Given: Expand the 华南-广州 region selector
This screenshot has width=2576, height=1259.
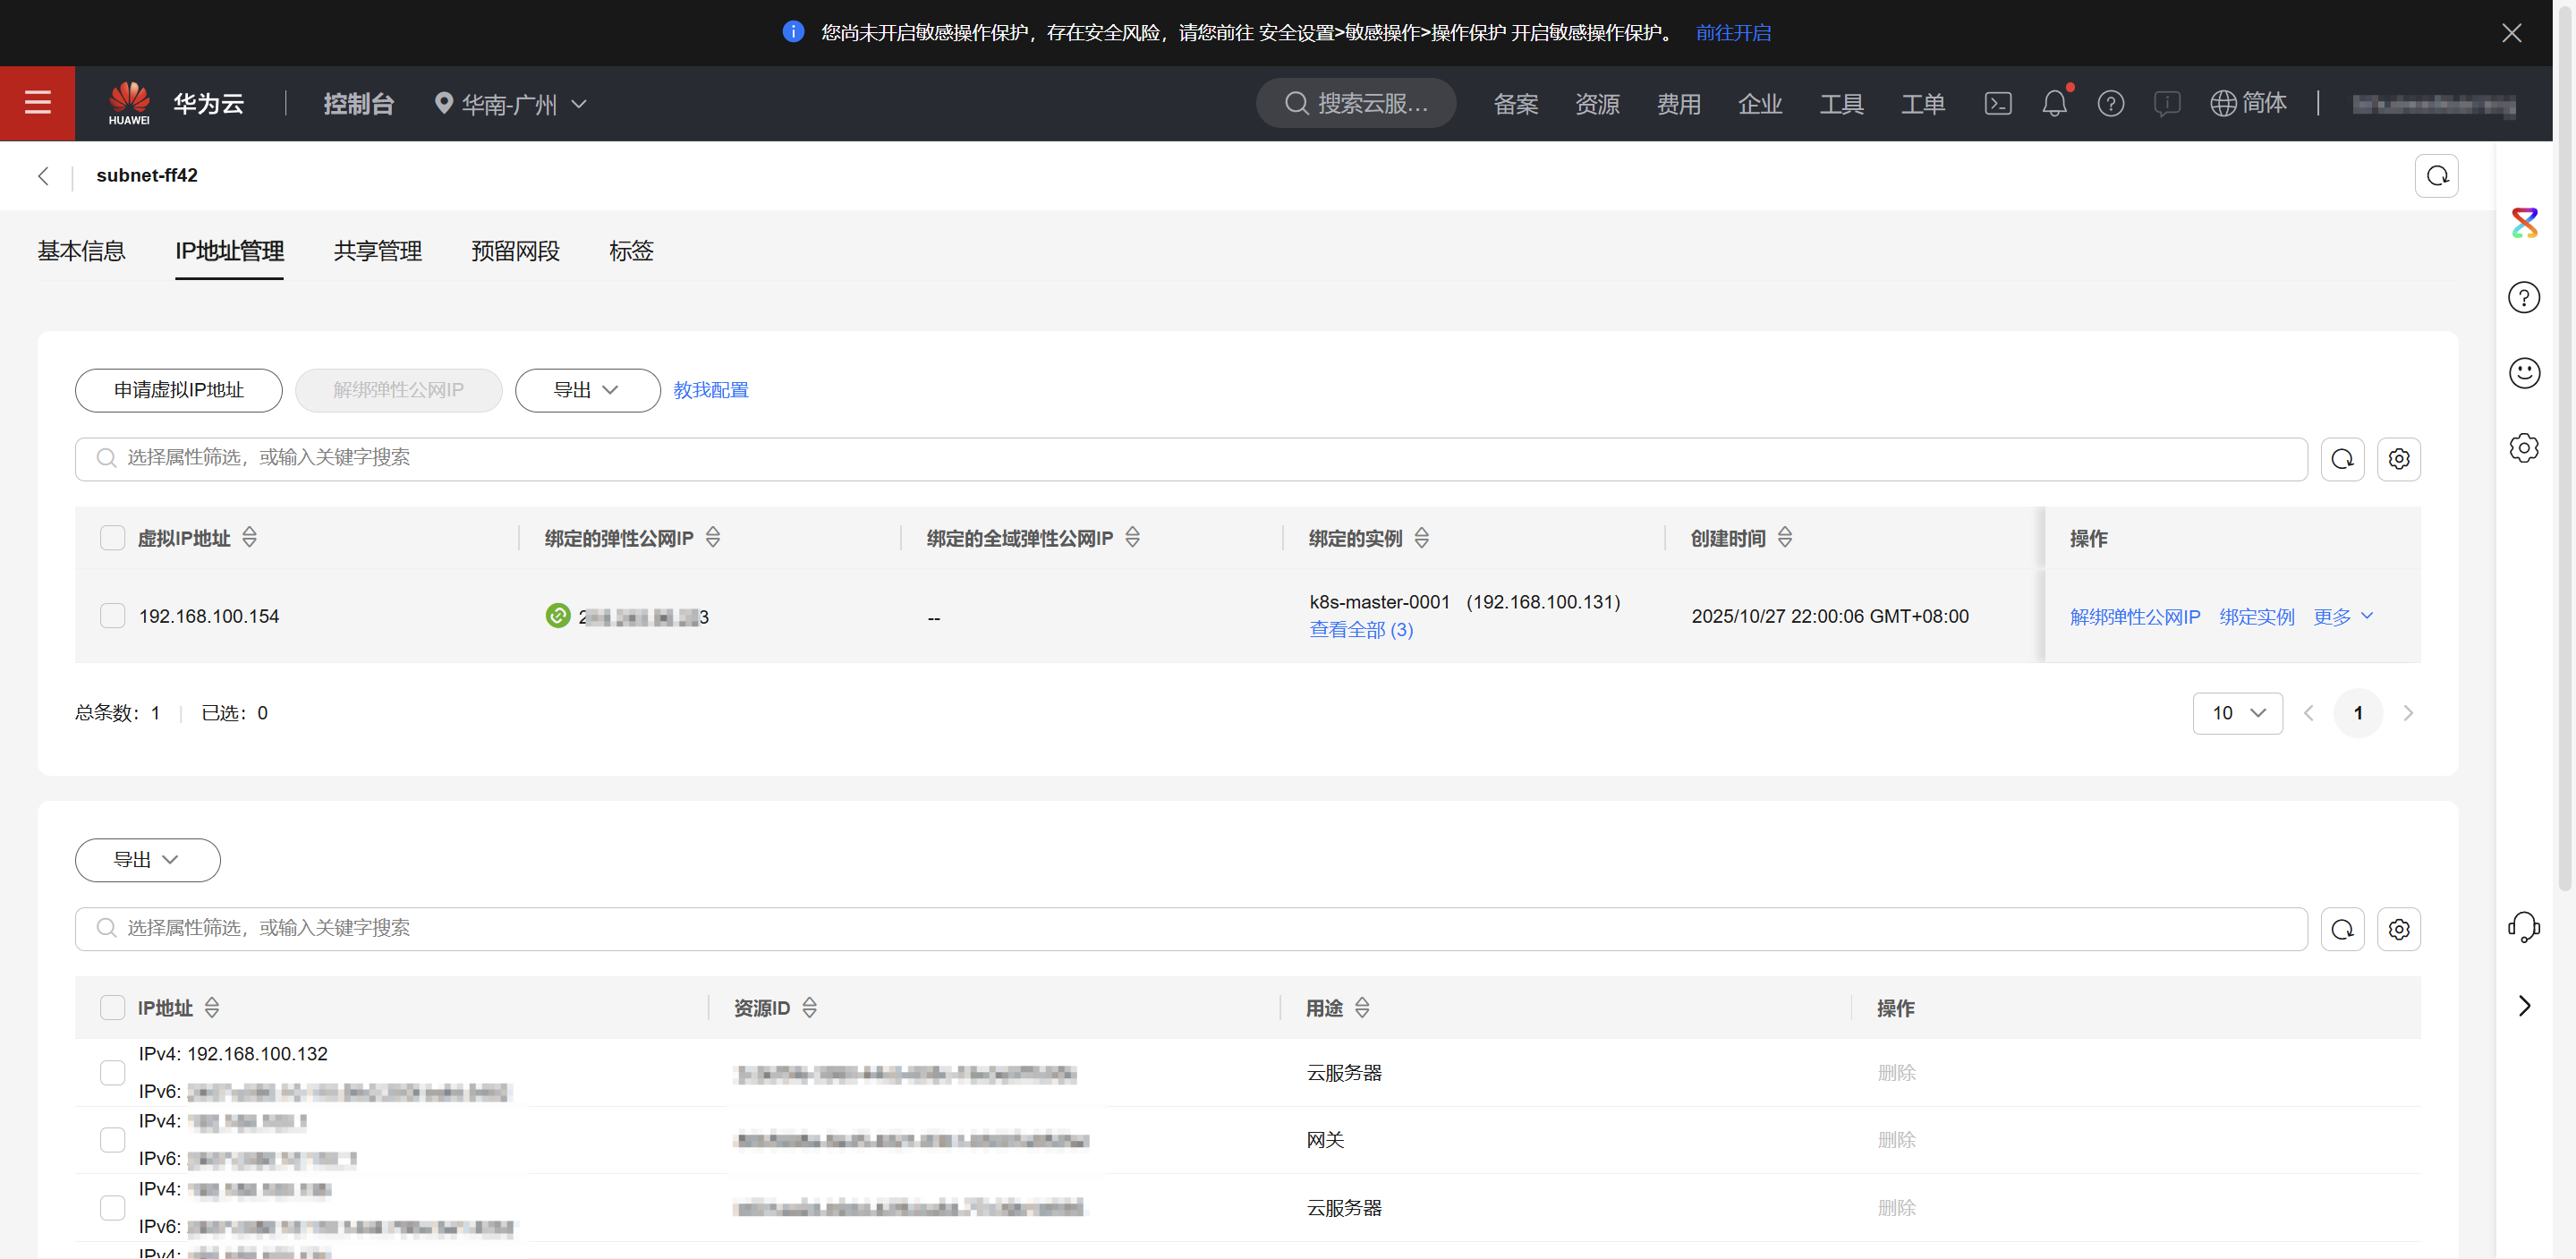Looking at the screenshot, I should [x=511, y=104].
